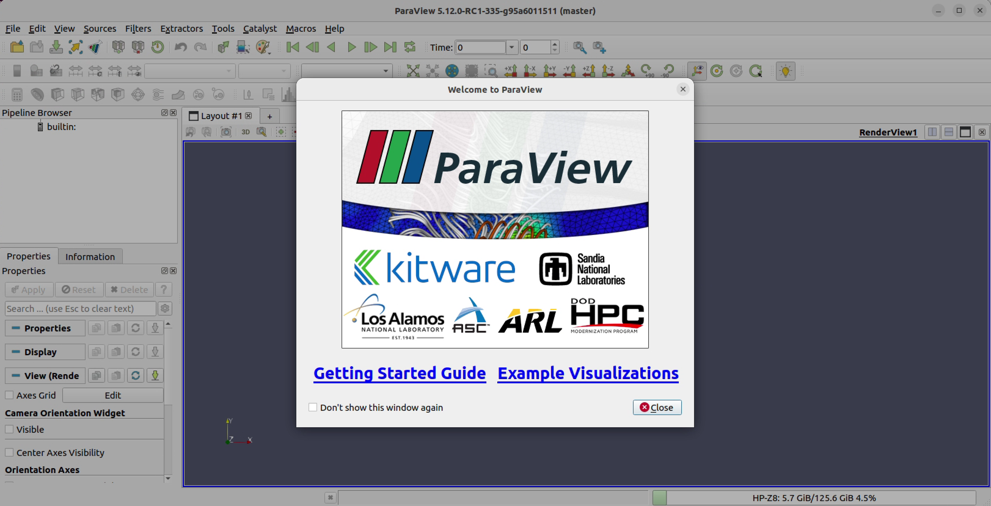Set view direction to -Z
This screenshot has width=991, height=506.
click(608, 71)
